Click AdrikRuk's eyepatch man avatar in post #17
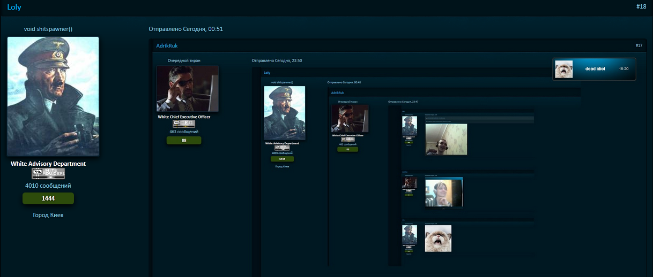Viewport: 653px width, 277px height. pyautogui.click(x=188, y=89)
